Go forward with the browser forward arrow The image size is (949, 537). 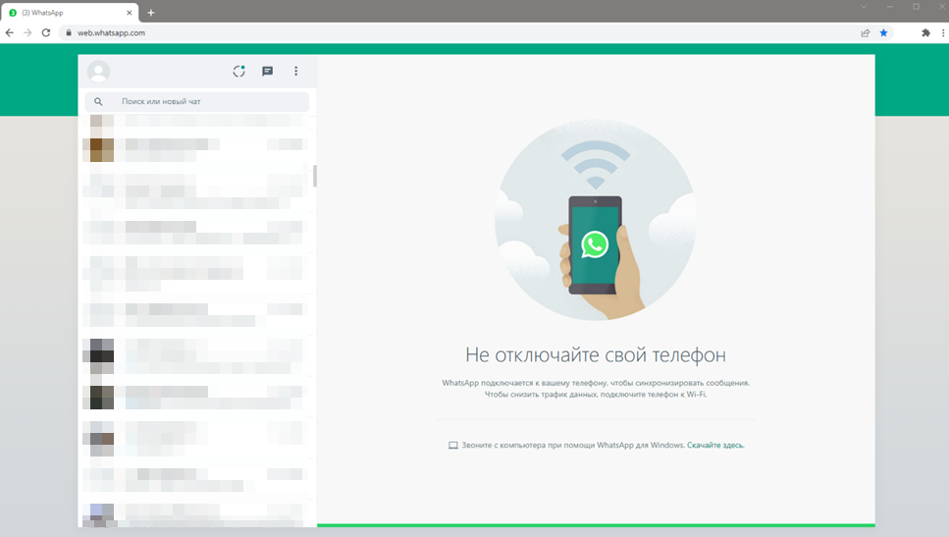(27, 32)
